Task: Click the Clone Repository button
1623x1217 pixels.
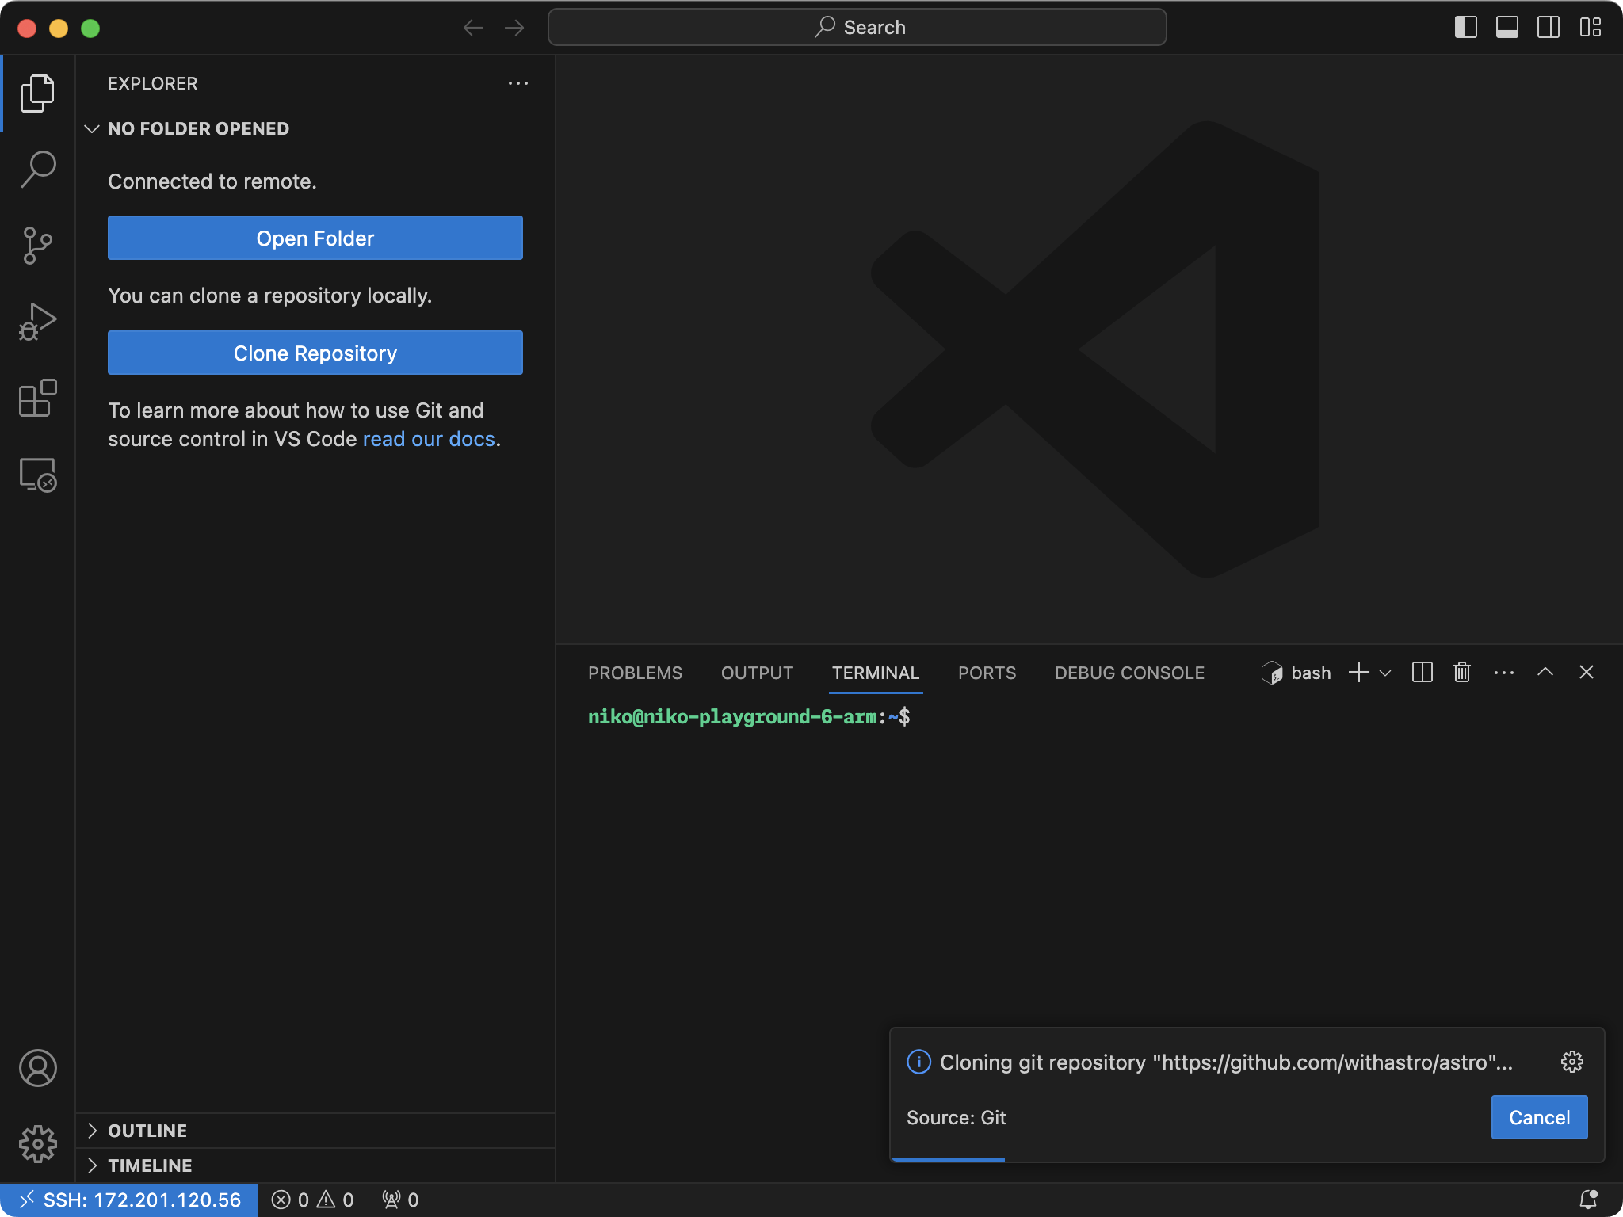Action: coord(315,353)
